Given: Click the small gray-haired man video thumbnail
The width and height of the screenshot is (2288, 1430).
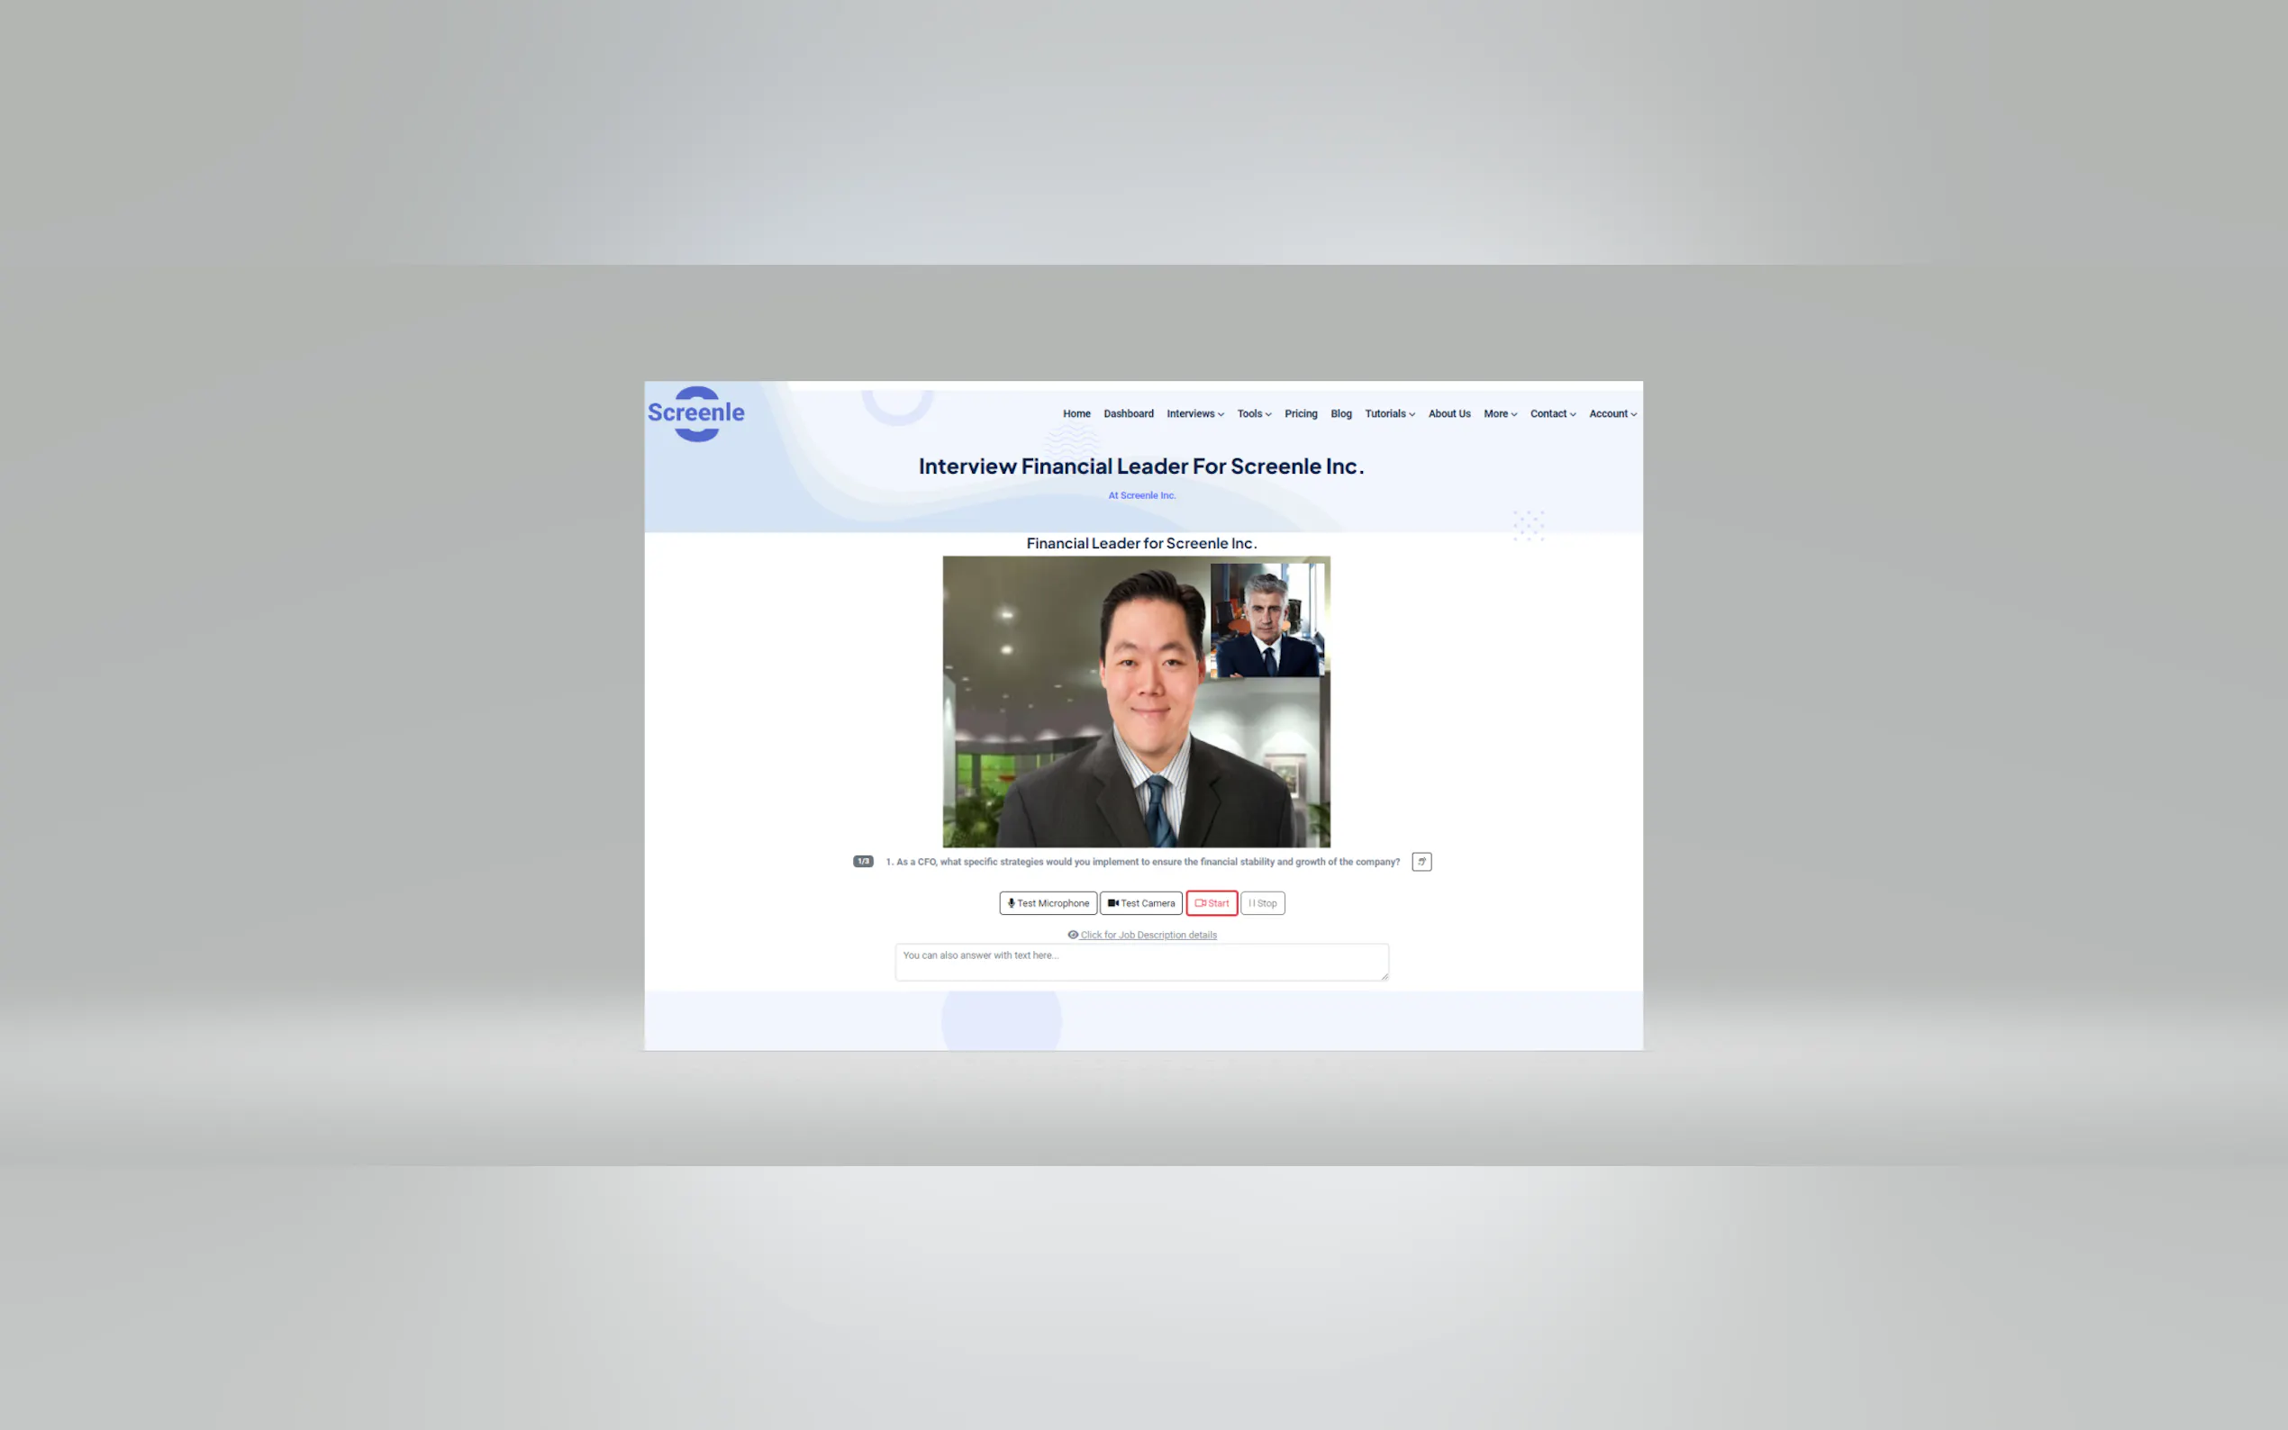Looking at the screenshot, I should 1267,620.
